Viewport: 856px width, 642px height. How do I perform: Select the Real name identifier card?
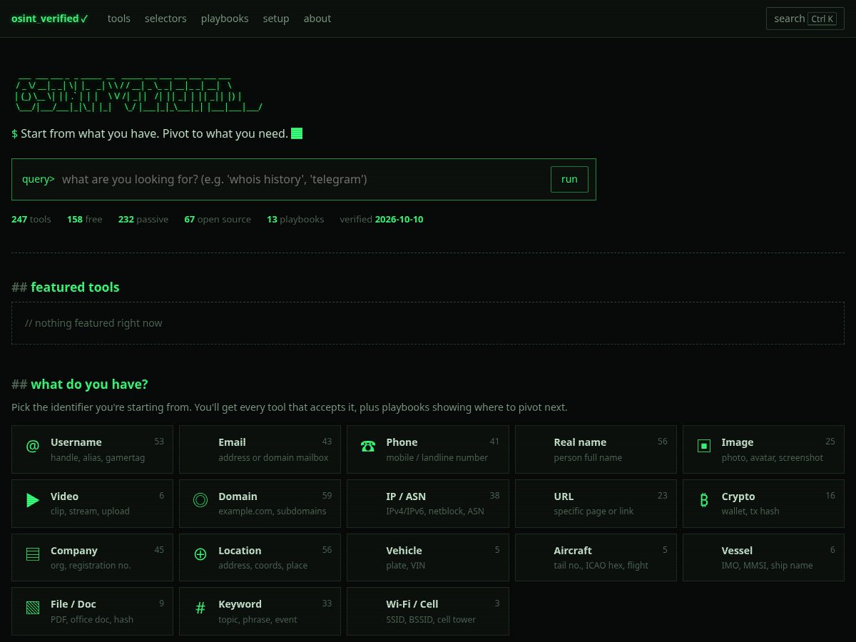point(596,449)
